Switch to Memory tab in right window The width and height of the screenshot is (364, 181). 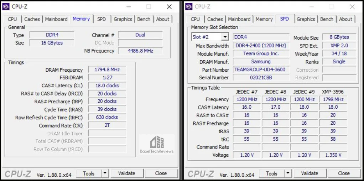[264, 19]
